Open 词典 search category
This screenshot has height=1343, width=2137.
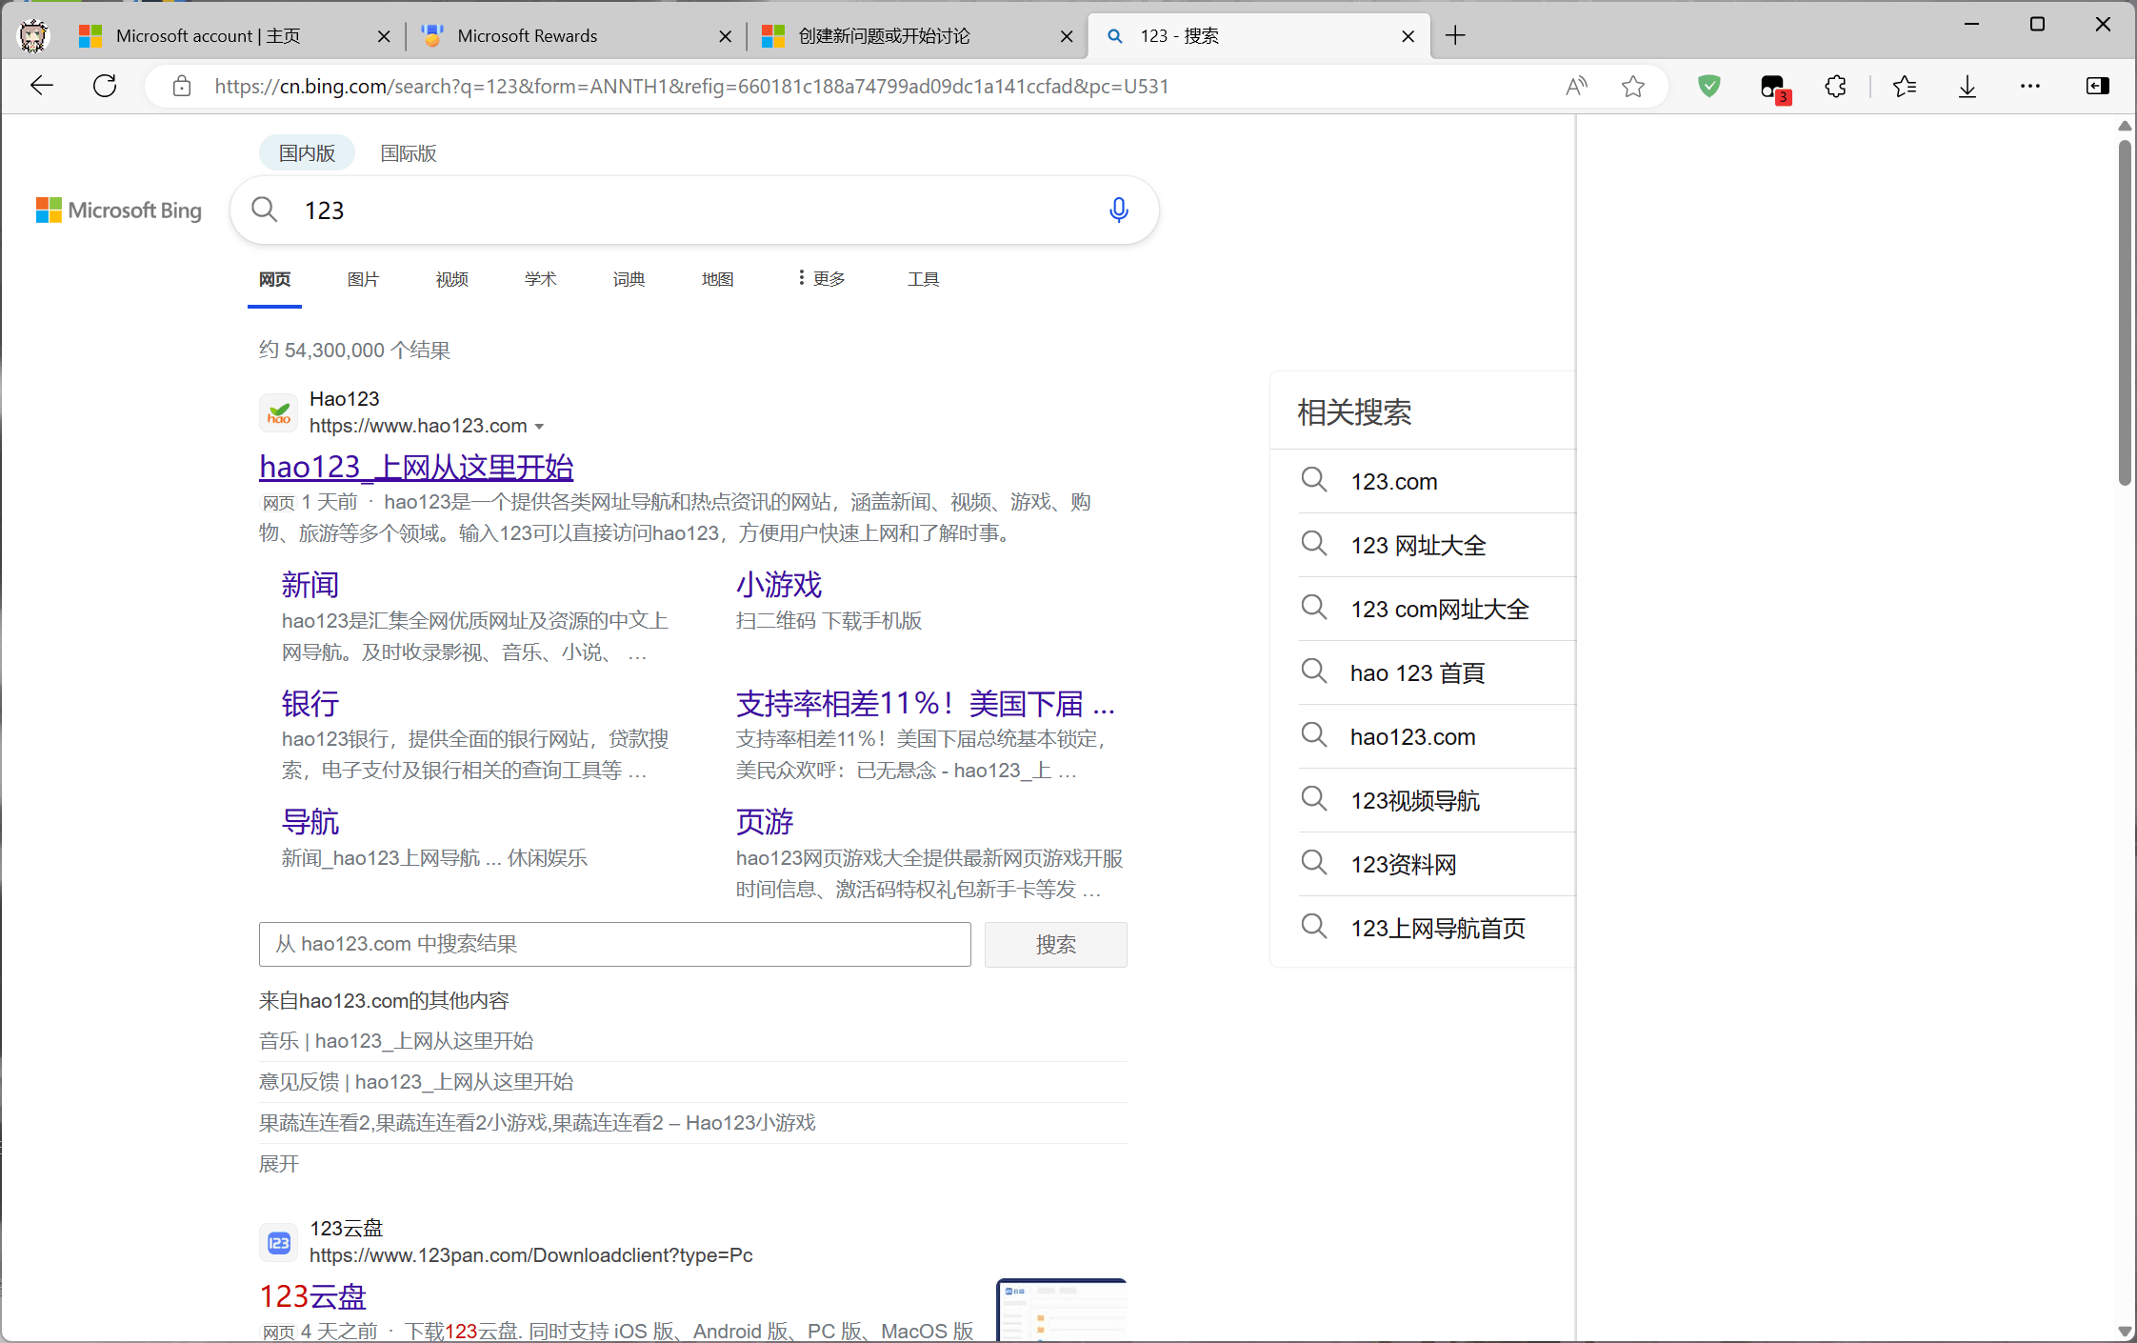point(629,279)
